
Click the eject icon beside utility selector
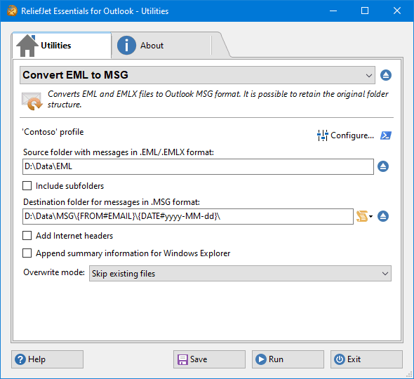386,75
